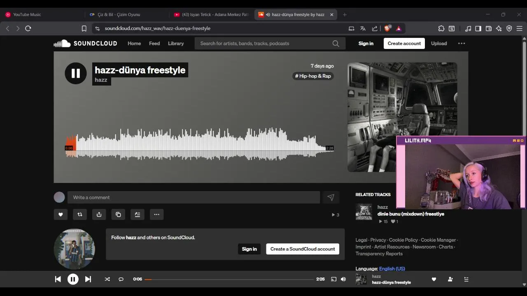The height and width of the screenshot is (296, 527).
Task: Click the search magnifier icon
Action: click(x=336, y=43)
